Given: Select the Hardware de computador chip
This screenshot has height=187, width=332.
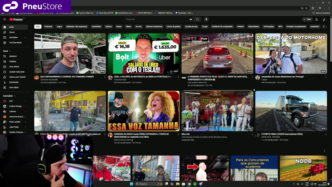Looking at the screenshot, I should coord(222,26).
